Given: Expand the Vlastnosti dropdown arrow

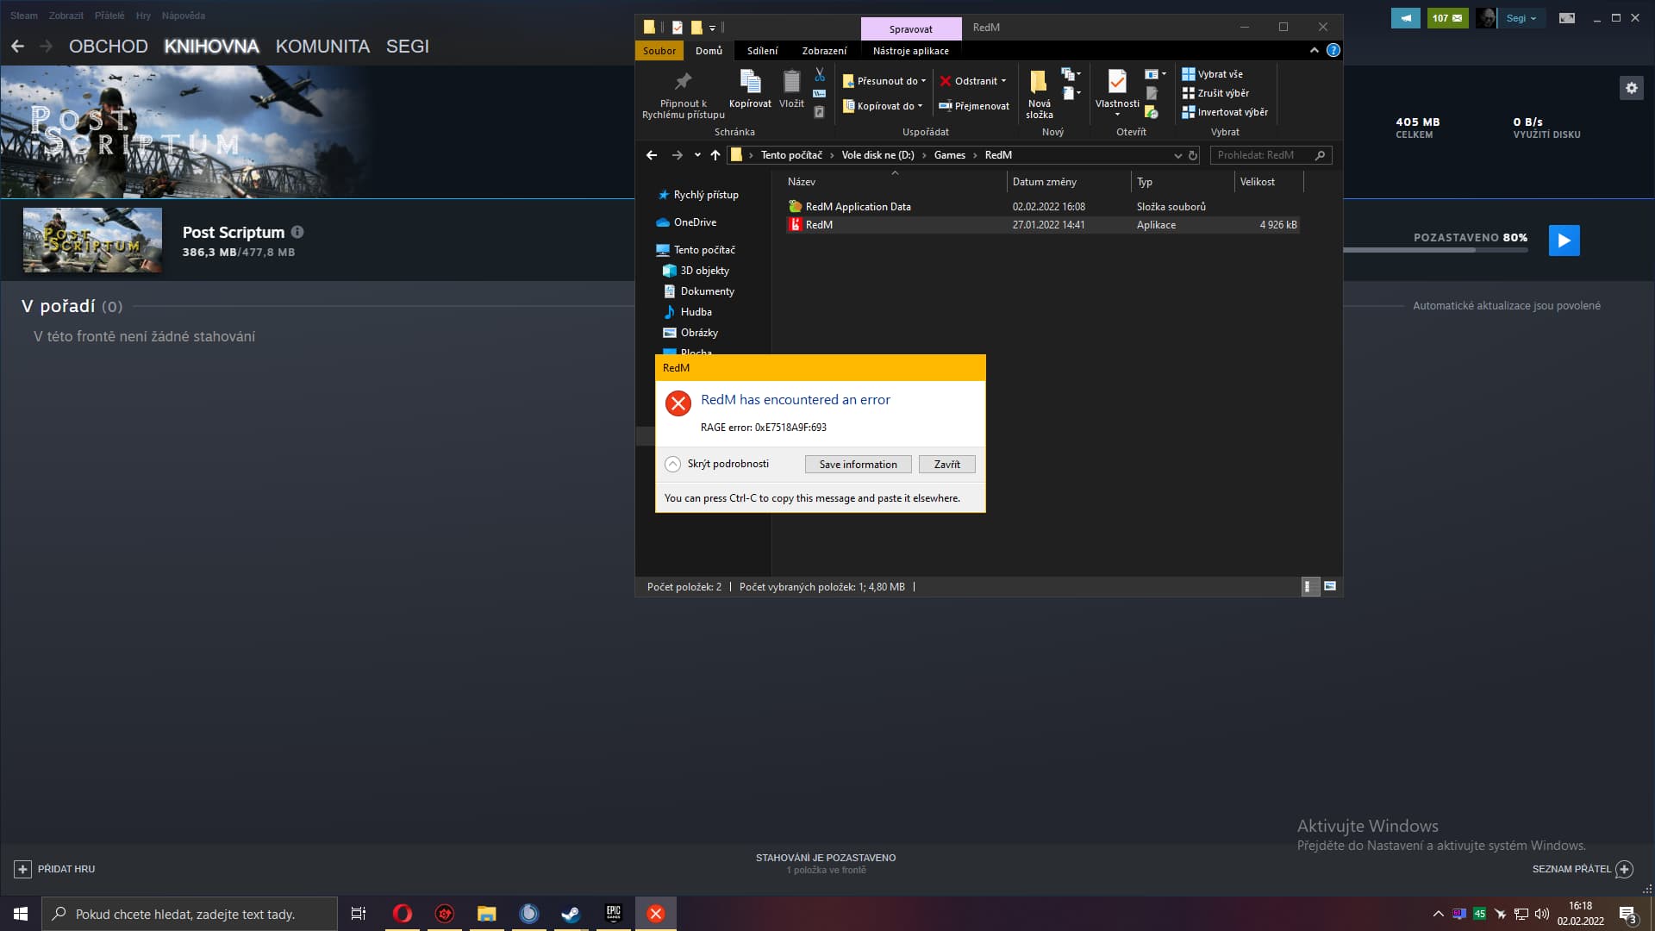Looking at the screenshot, I should pos(1117,115).
